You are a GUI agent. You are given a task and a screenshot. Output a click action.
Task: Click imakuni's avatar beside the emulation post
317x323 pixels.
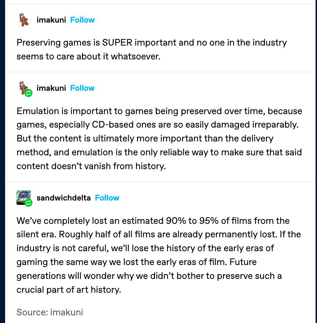[23, 87]
